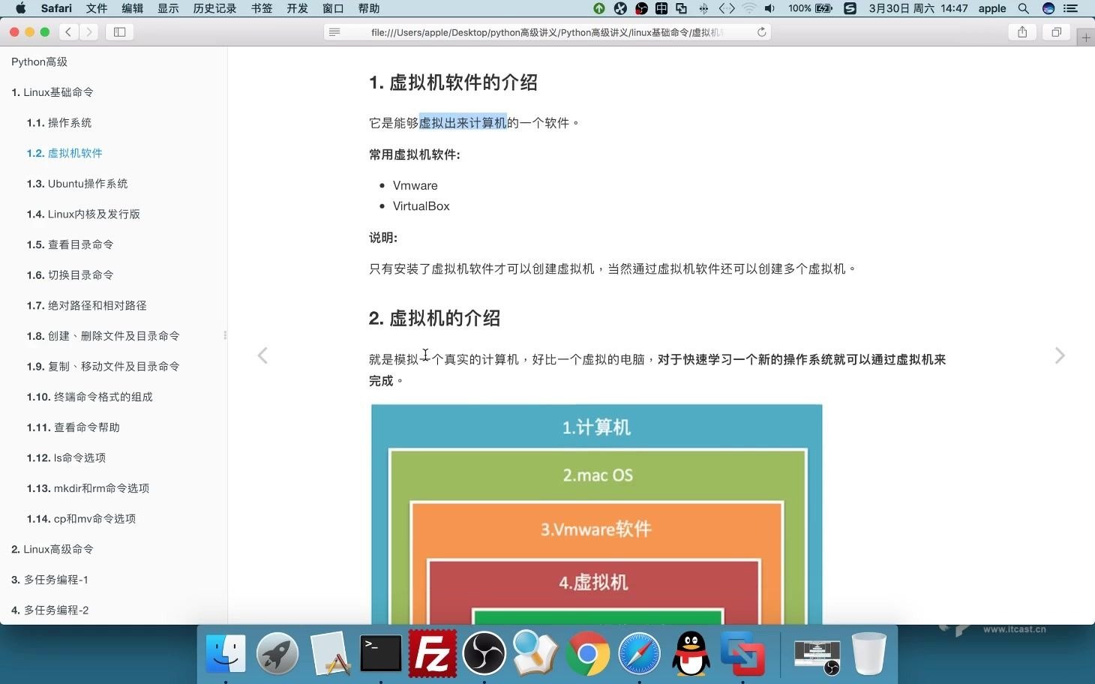Open section 1.12. ls命令选项
The height and width of the screenshot is (684, 1095).
point(66,457)
